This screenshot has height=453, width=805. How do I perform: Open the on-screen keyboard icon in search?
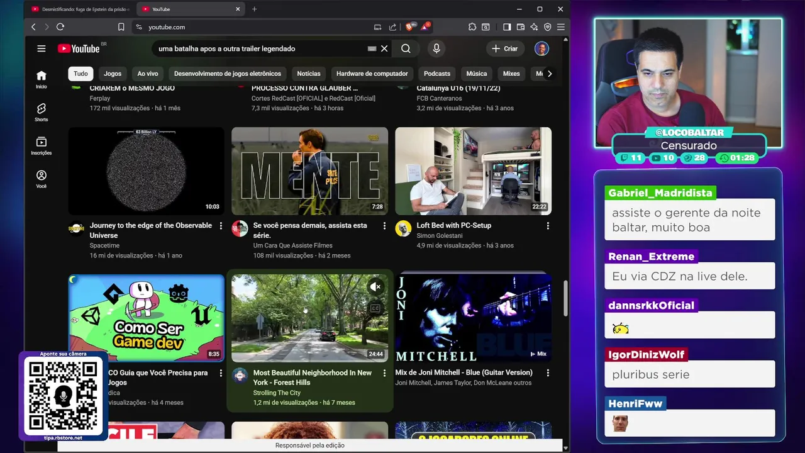click(372, 48)
